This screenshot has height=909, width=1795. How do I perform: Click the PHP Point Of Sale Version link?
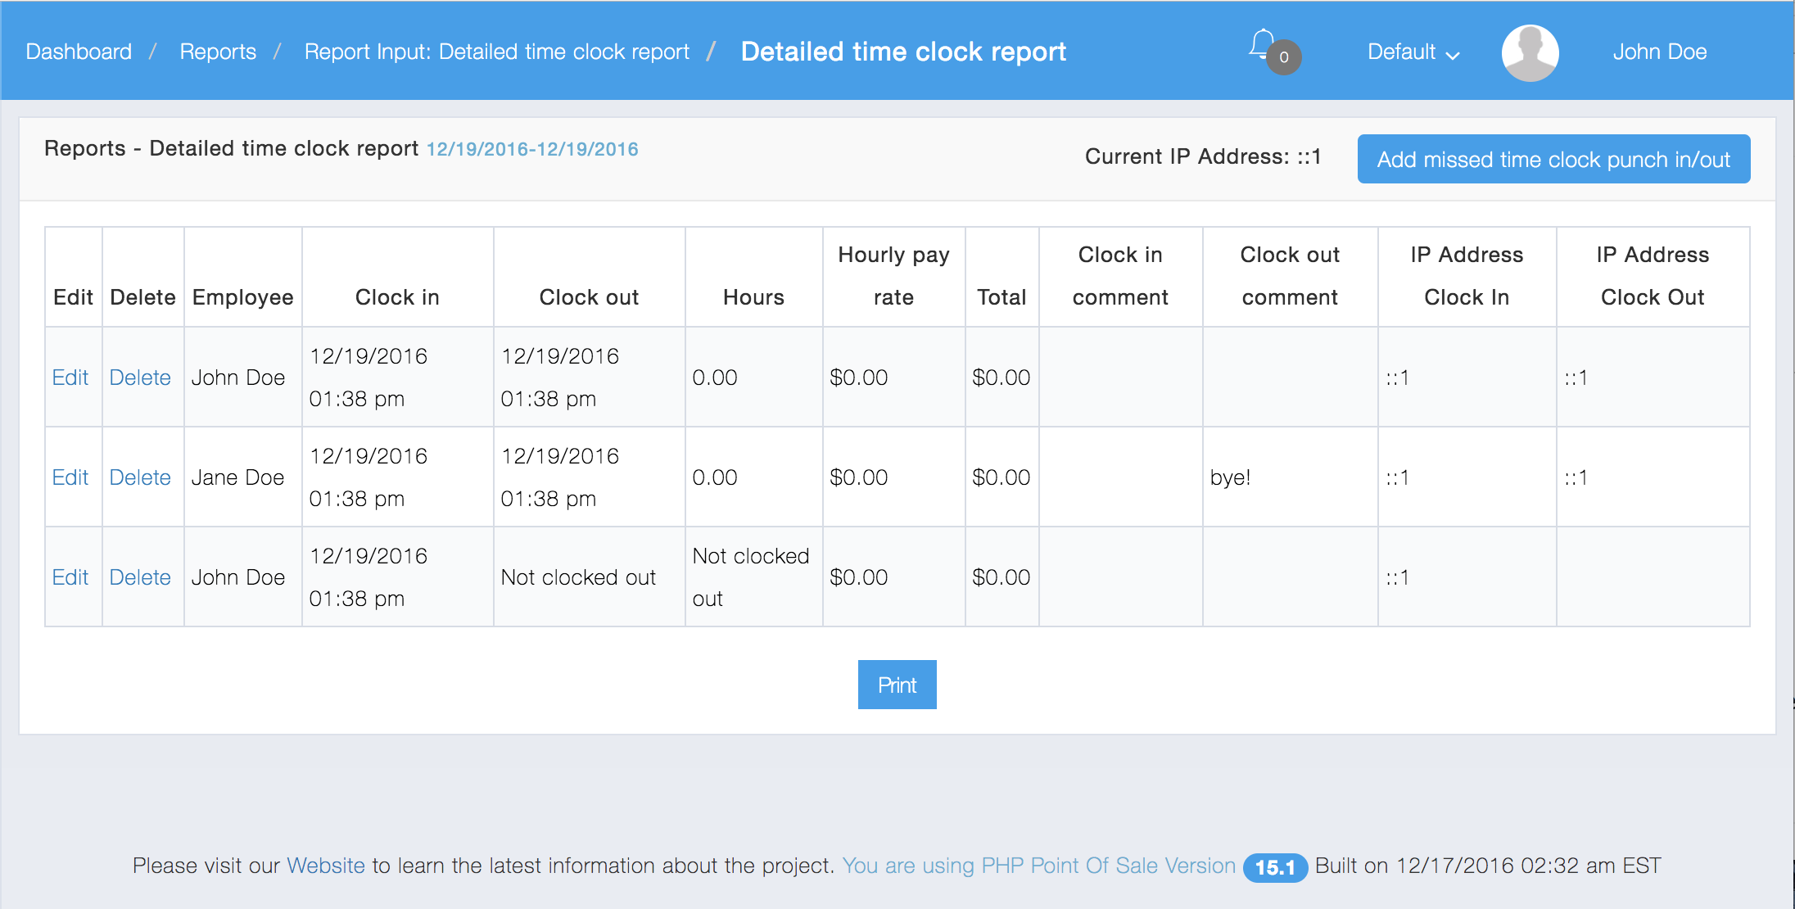(1038, 866)
